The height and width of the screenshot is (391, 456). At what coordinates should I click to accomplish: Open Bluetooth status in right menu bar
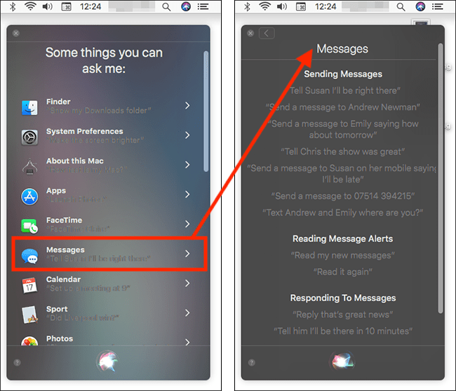click(x=247, y=6)
